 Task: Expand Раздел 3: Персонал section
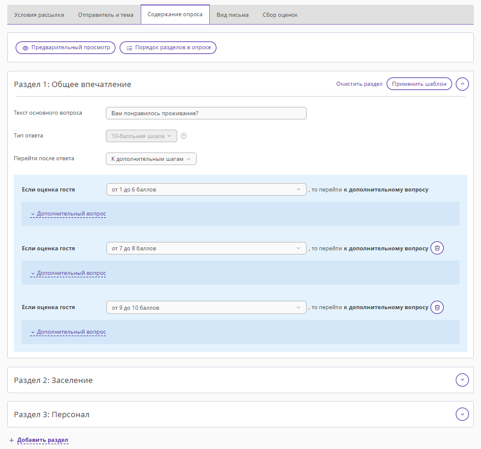coord(462,414)
